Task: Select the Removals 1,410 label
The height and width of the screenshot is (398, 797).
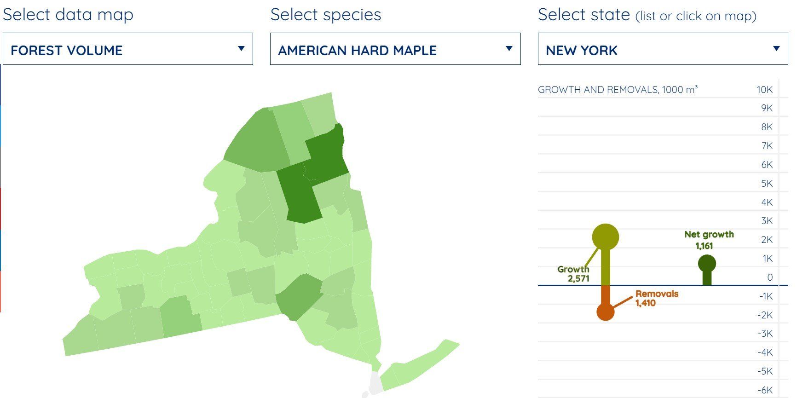Action: (657, 298)
